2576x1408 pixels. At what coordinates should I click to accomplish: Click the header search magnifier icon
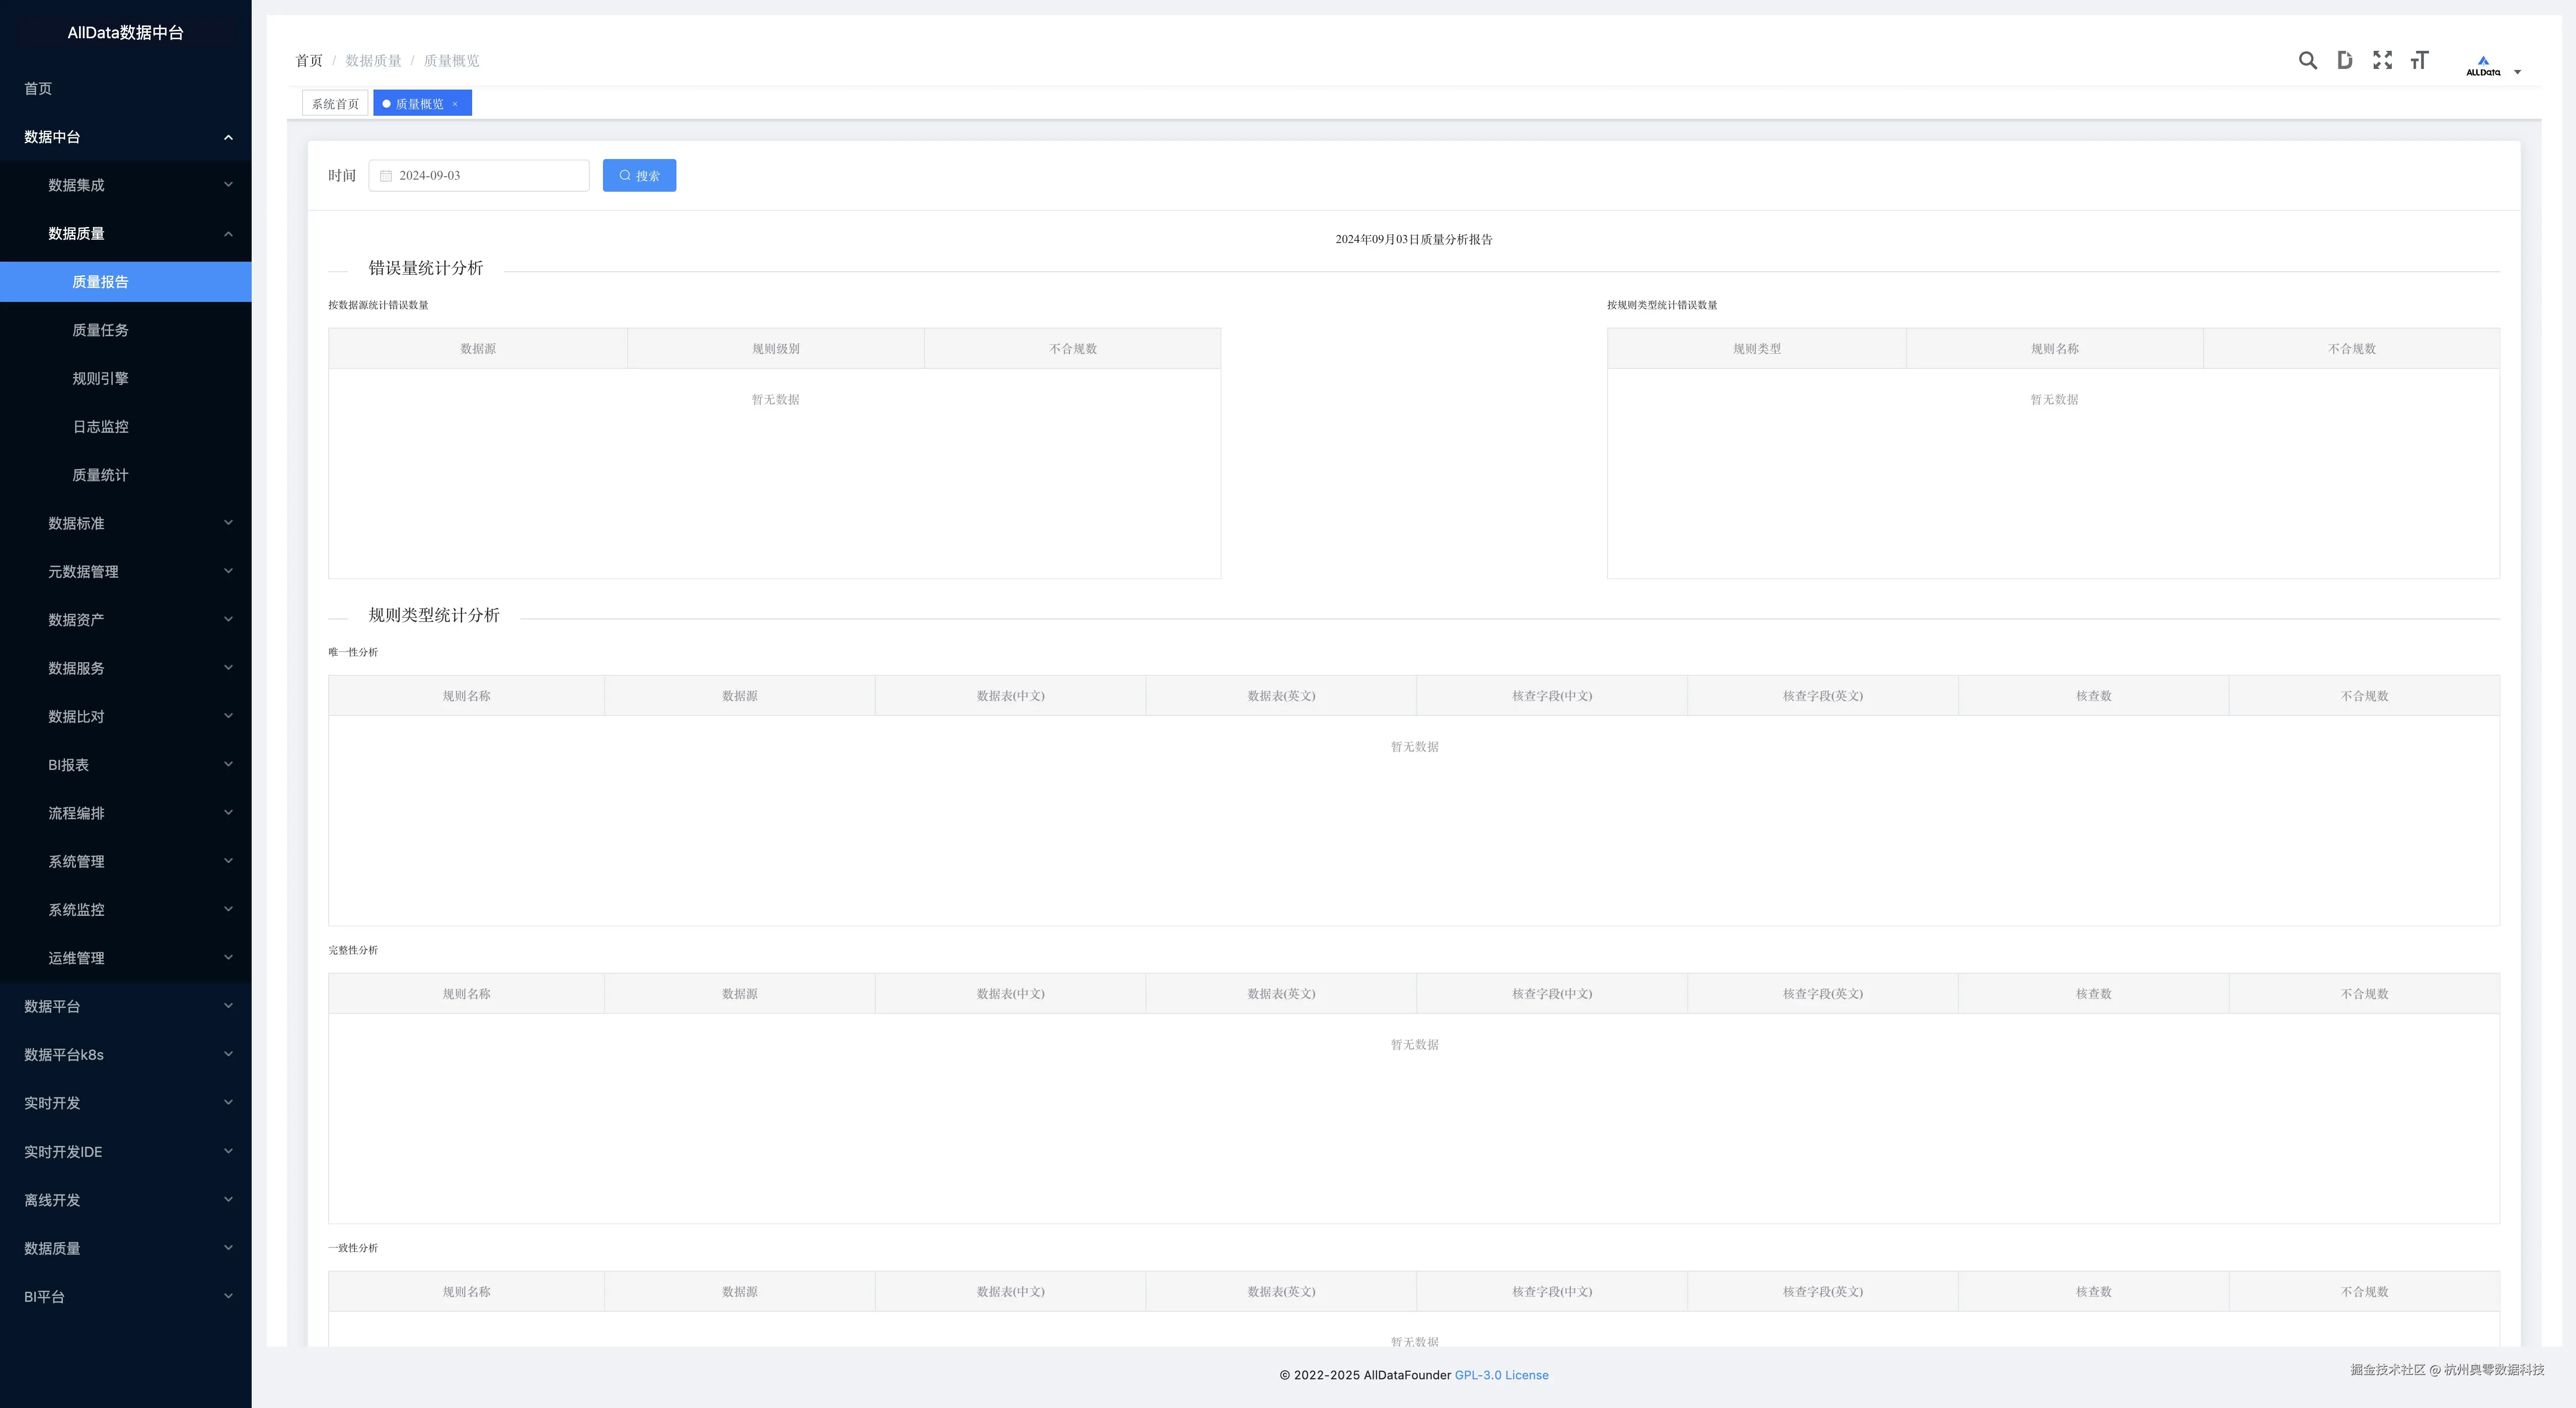point(2307,60)
